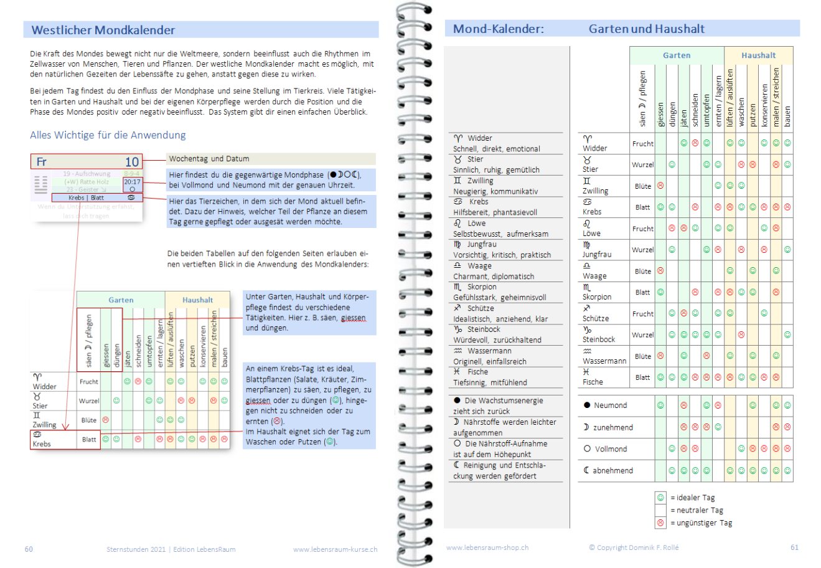Screen dimensions: 821x568
Task: Open the www.lebensraum-kurse.ch footer link
Action: 335,549
